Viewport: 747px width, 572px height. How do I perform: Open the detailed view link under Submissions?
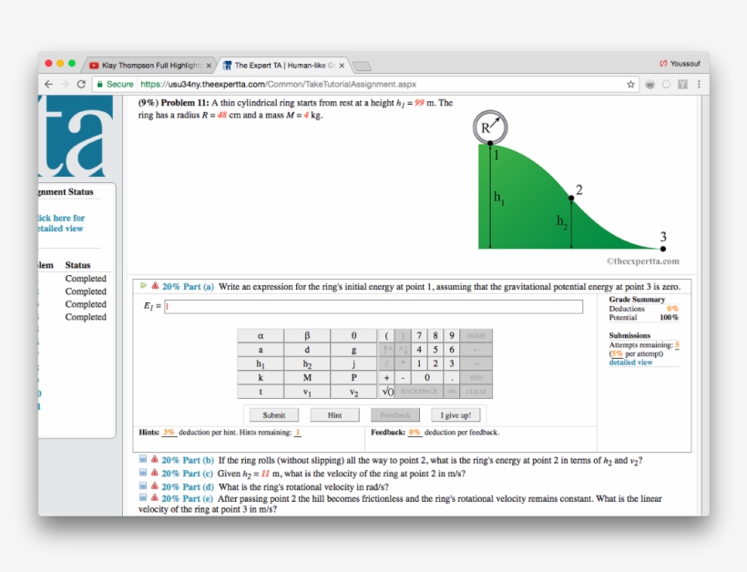tap(630, 363)
